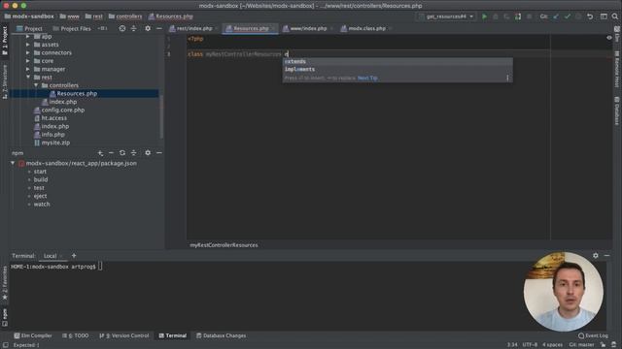The image size is (622, 349).
Task: Hide the Project panel with minus icon
Action: [x=159, y=28]
